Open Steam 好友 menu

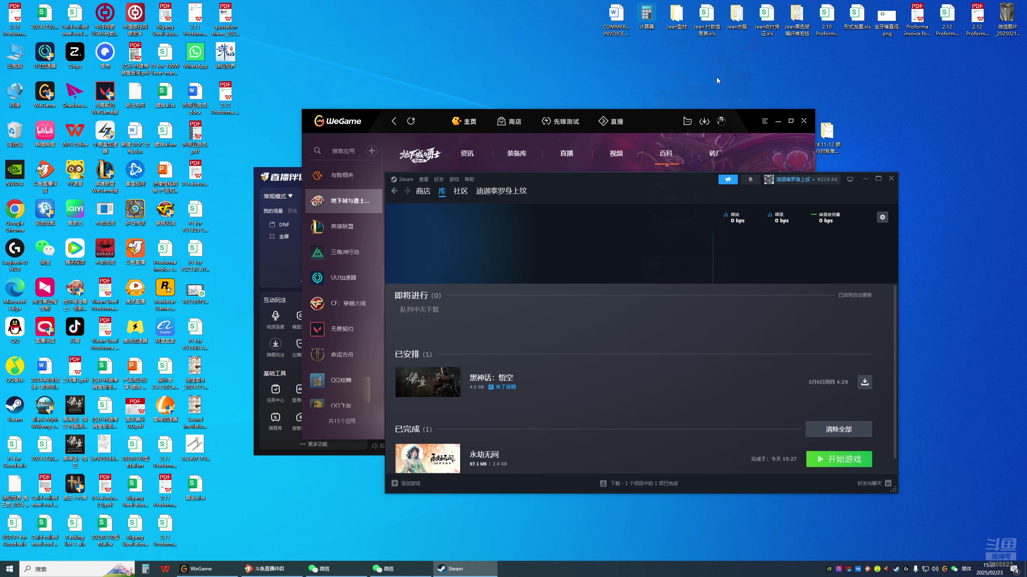[439, 179]
